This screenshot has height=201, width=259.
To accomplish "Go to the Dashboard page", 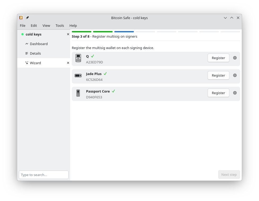I will pos(44,44).
